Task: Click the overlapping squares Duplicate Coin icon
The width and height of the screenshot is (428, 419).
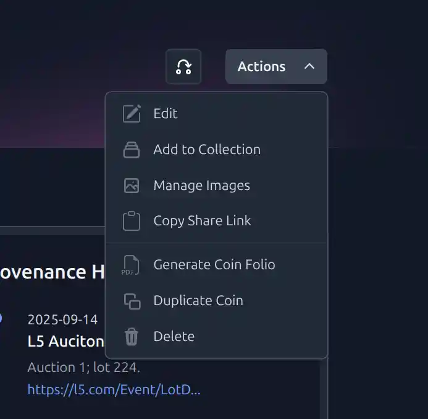Action: coord(132,301)
